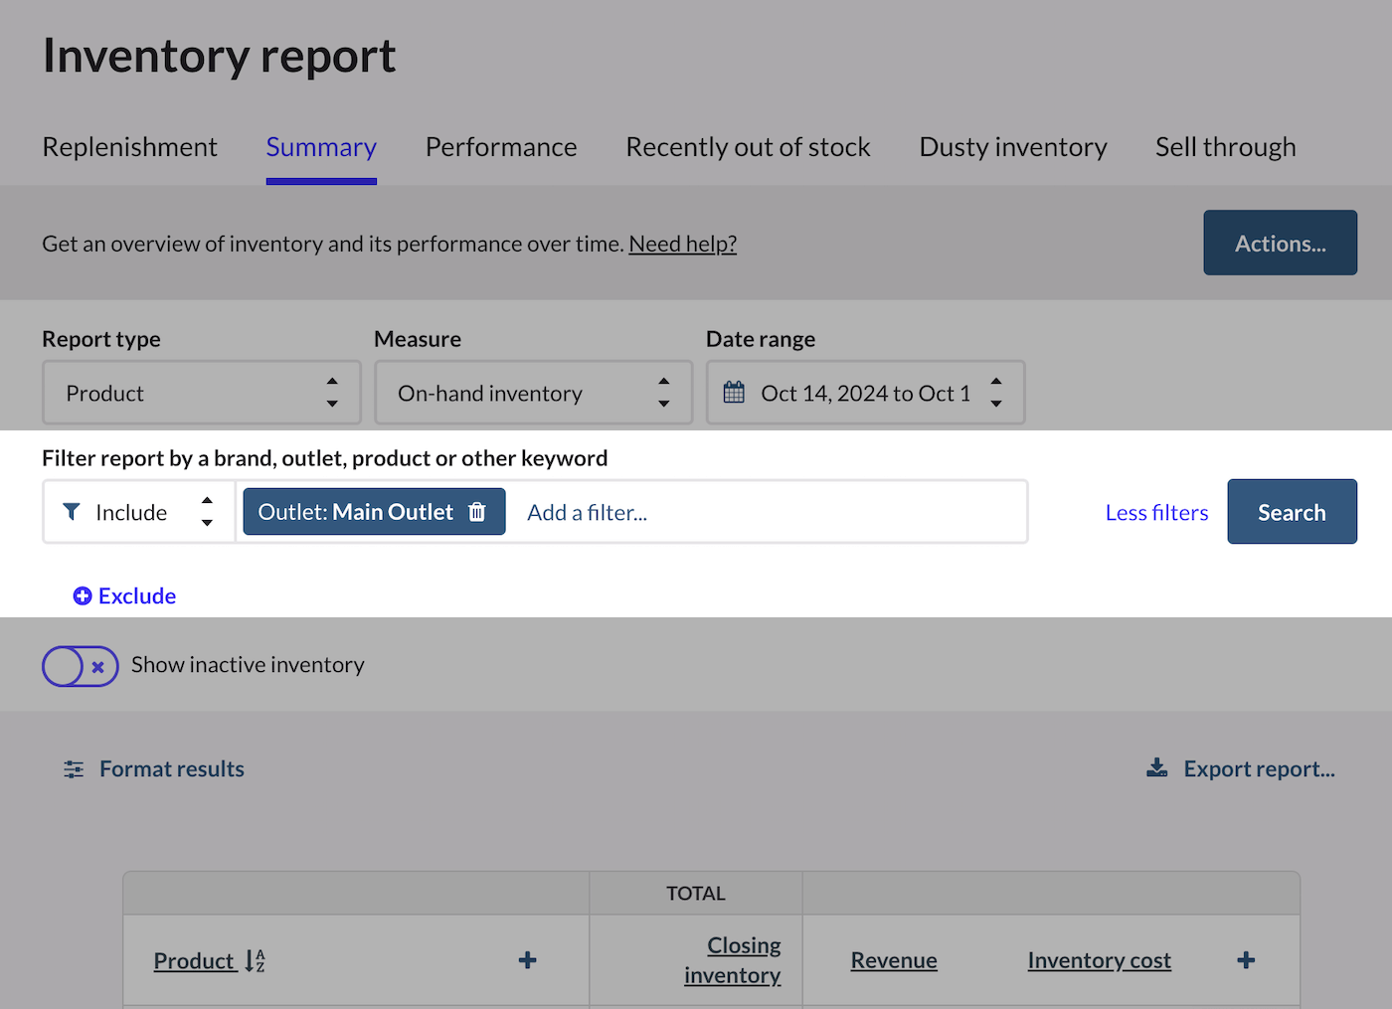The height and width of the screenshot is (1009, 1392).
Task: Click the Product sort A-Z icon
Action: coord(255,960)
